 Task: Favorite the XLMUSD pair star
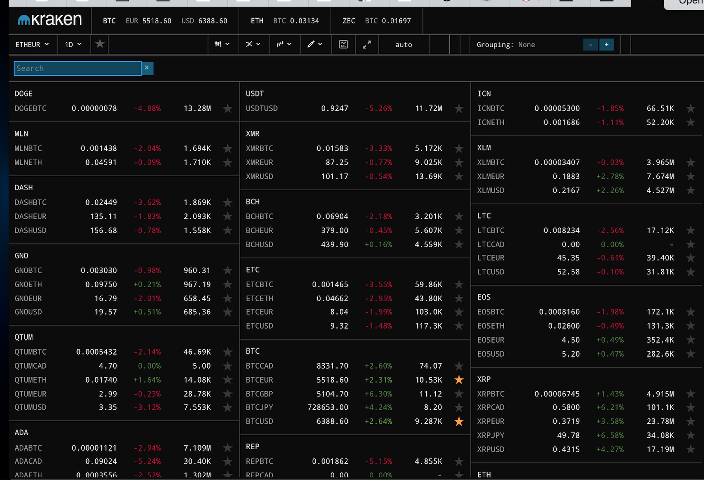click(690, 190)
